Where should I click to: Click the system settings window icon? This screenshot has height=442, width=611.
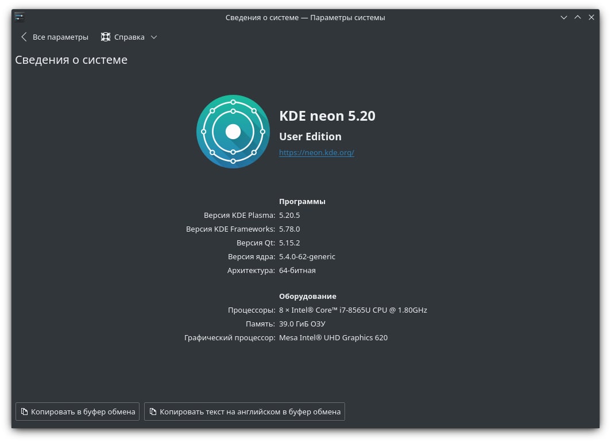pyautogui.click(x=20, y=17)
